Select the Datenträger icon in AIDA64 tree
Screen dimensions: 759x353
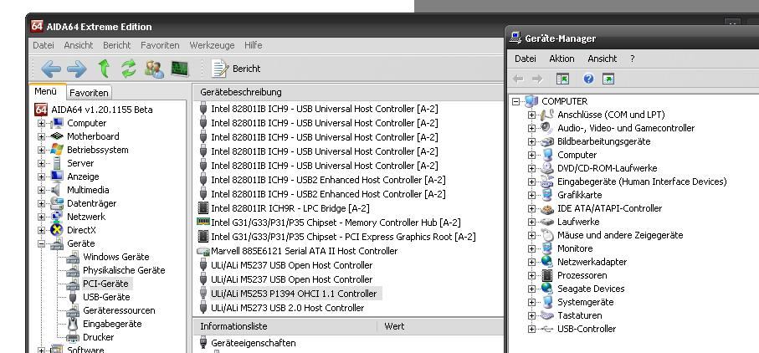57,203
